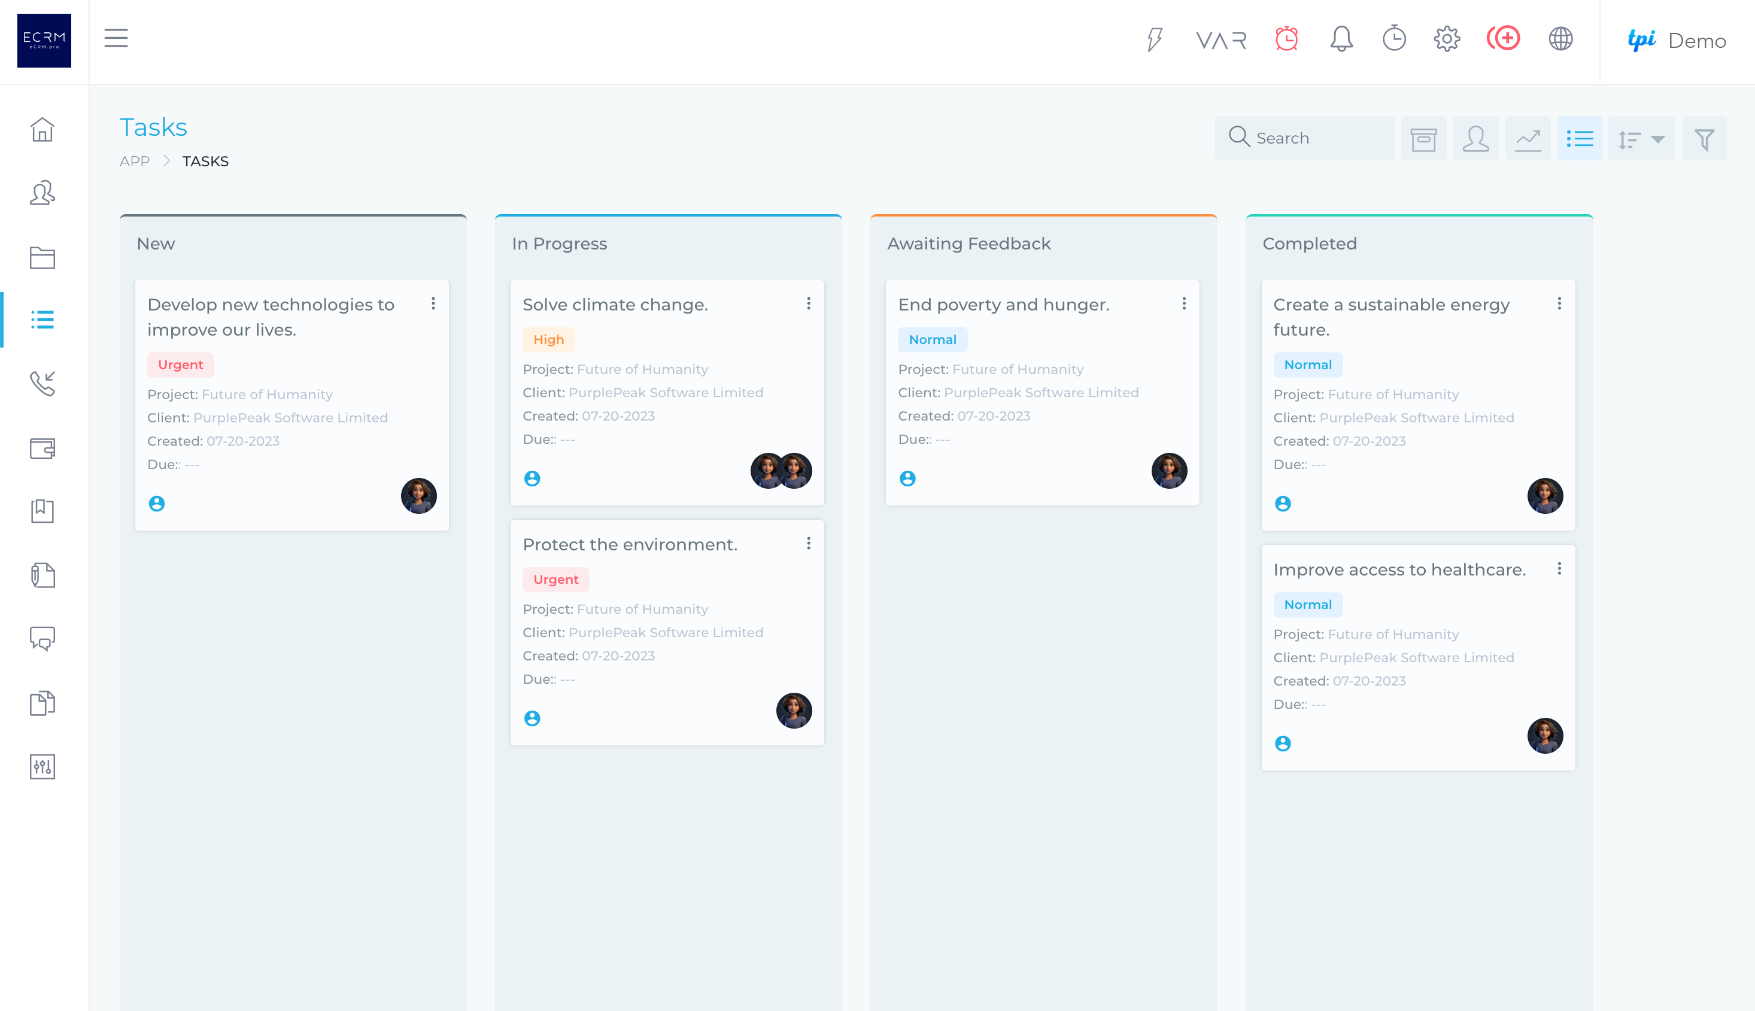Open the incoming call leads sidebar icon
The image size is (1755, 1011).
42,383
